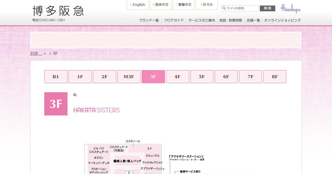Click エメ shop on floor map

pos(149,149)
